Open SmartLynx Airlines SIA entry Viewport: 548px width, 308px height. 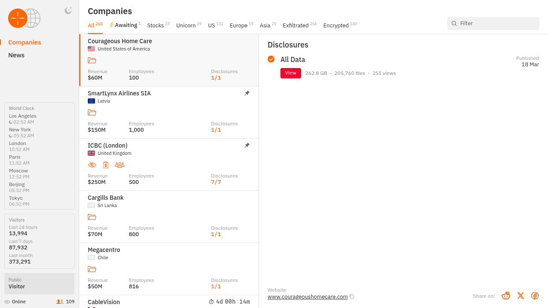pyautogui.click(x=169, y=113)
